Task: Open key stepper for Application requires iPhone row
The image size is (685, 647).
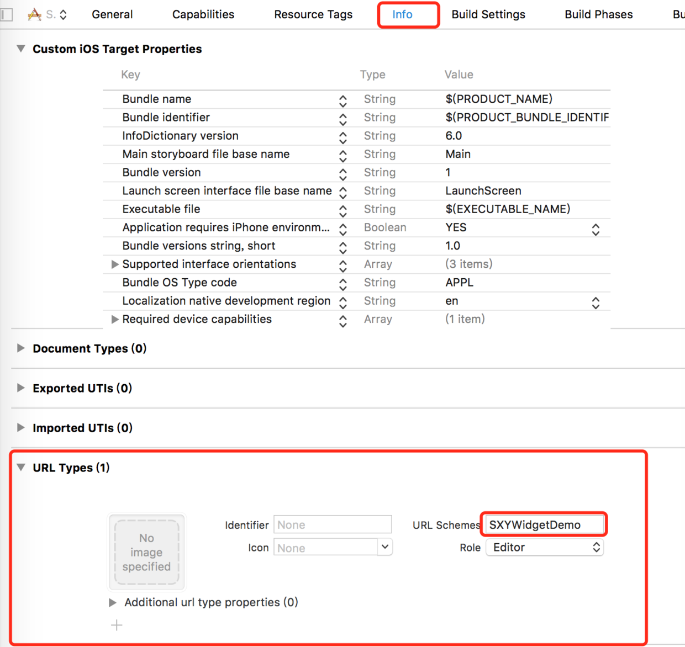Action: tap(343, 229)
